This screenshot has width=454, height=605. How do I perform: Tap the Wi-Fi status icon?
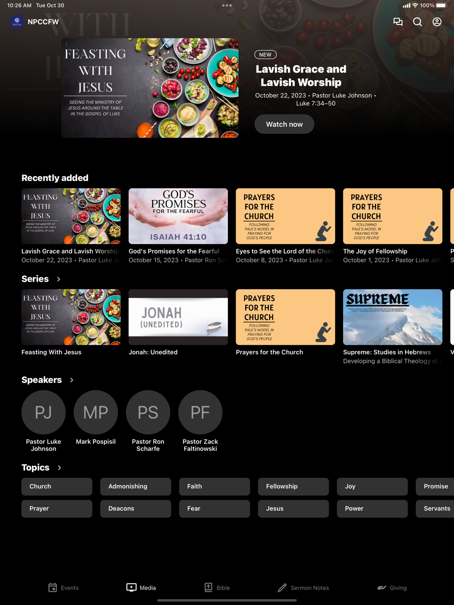tap(415, 5)
